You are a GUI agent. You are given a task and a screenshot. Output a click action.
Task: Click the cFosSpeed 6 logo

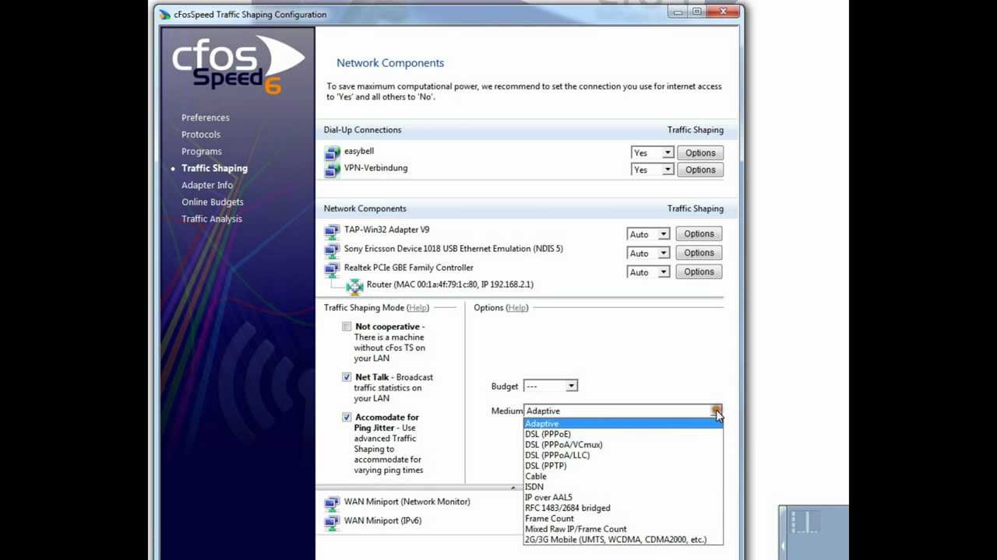[x=238, y=66]
